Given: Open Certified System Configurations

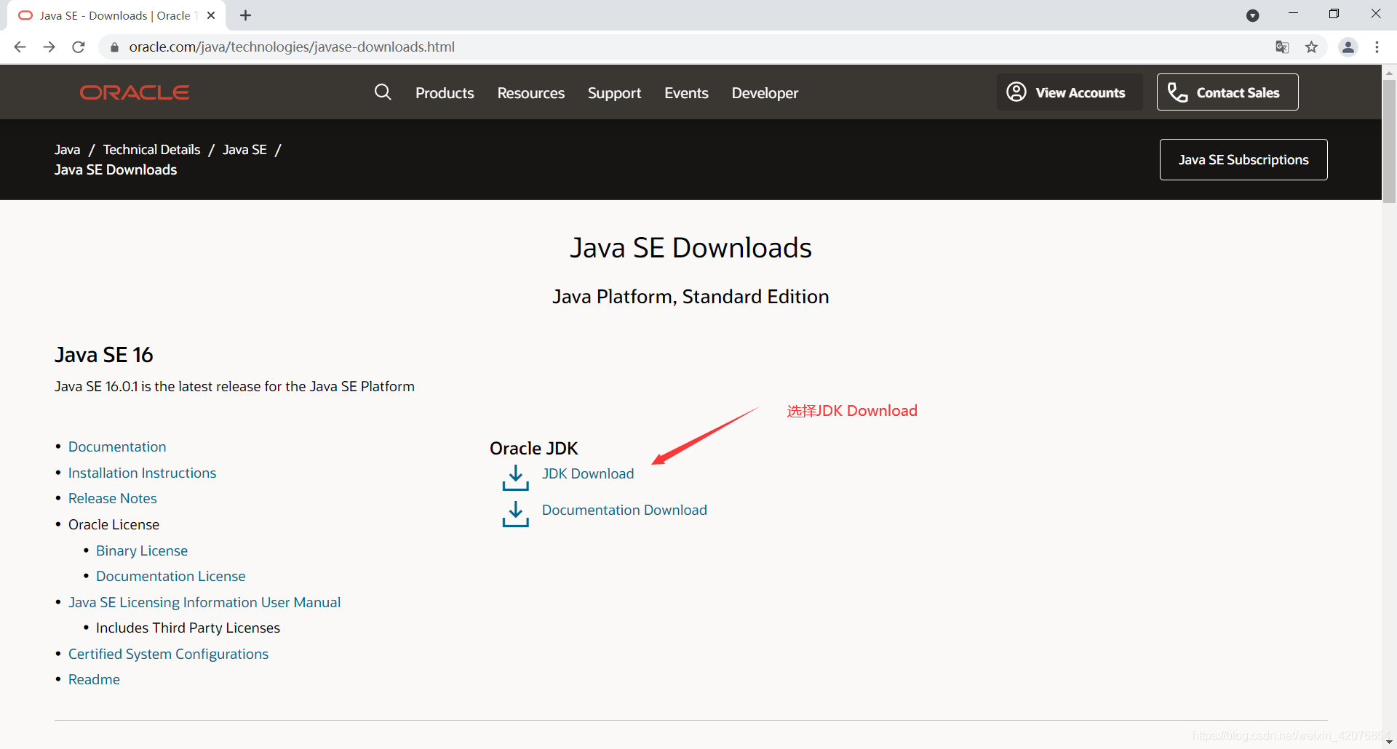Looking at the screenshot, I should (168, 654).
